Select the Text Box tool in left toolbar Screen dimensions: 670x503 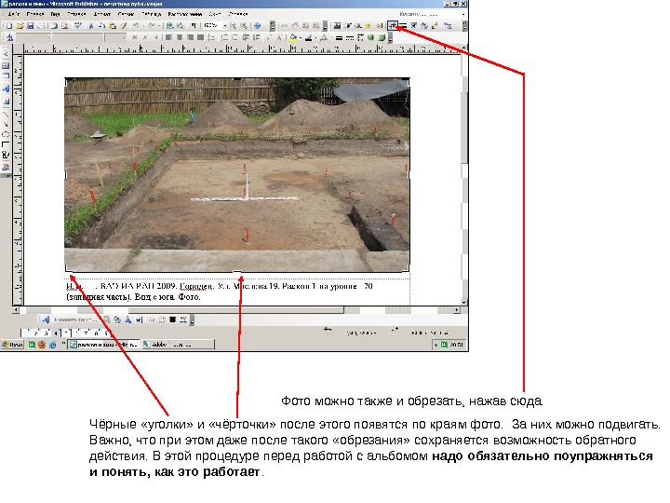pos(6,65)
